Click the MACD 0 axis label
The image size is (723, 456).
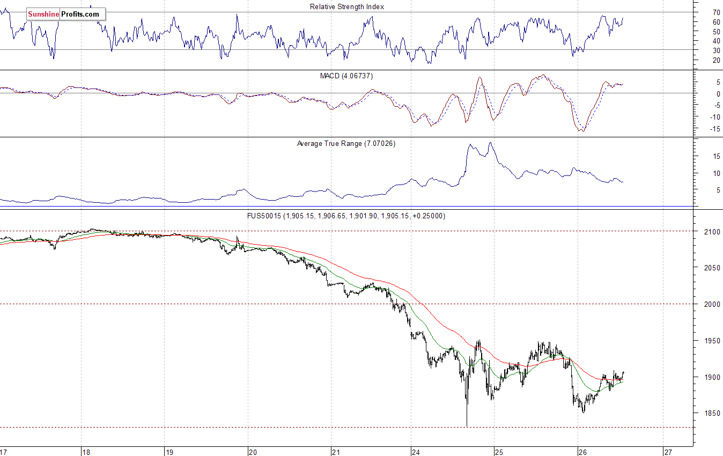pos(718,94)
